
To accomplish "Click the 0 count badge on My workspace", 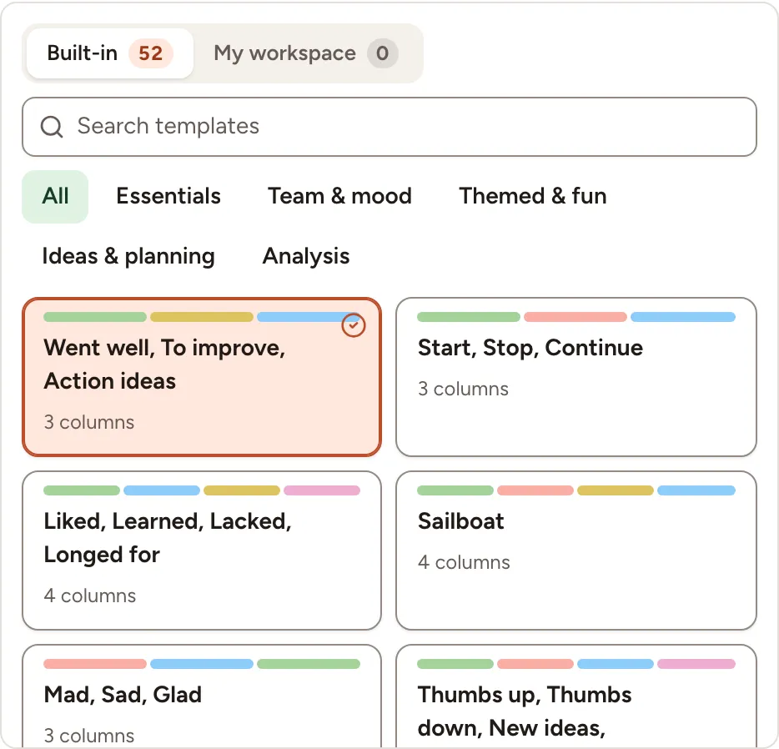I will pos(382,53).
